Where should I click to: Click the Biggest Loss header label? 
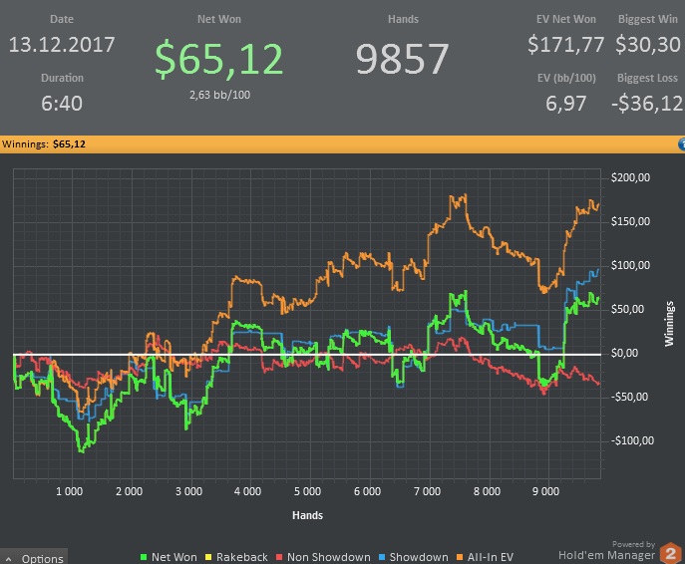pyautogui.click(x=647, y=78)
